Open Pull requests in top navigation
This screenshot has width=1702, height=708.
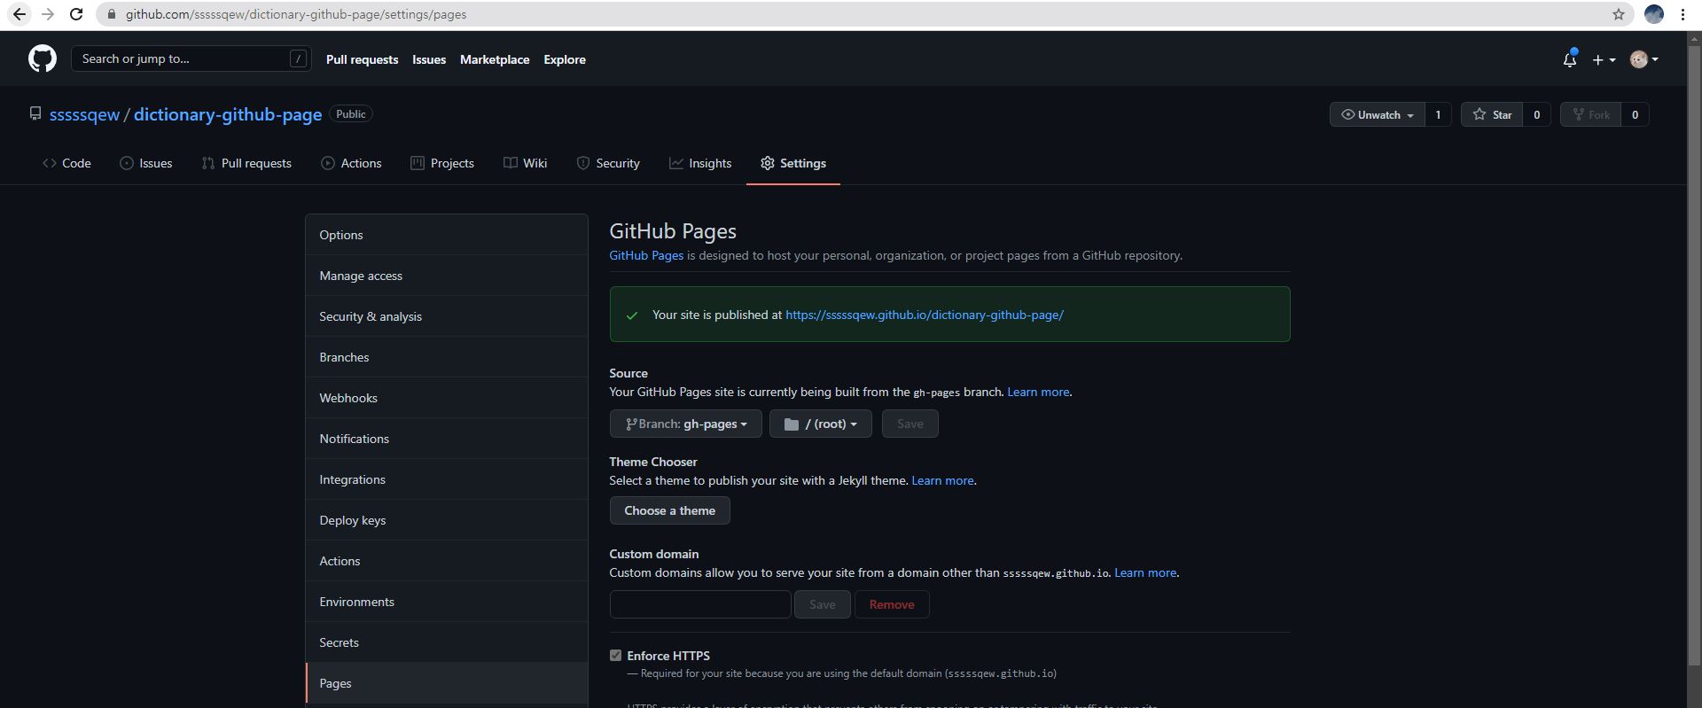coord(362,59)
